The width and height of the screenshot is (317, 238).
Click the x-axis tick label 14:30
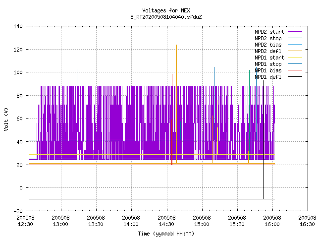(x=166, y=224)
